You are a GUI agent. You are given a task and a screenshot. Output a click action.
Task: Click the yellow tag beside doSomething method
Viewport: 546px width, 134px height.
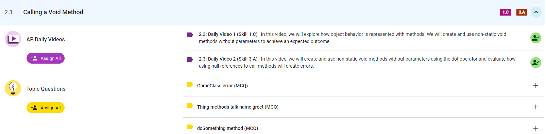coord(190,127)
